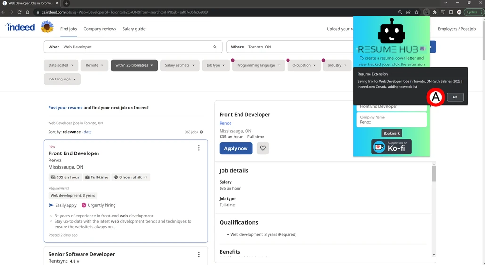
Task: Click job details pane scrollbar thumb
Action: (x=434, y=174)
